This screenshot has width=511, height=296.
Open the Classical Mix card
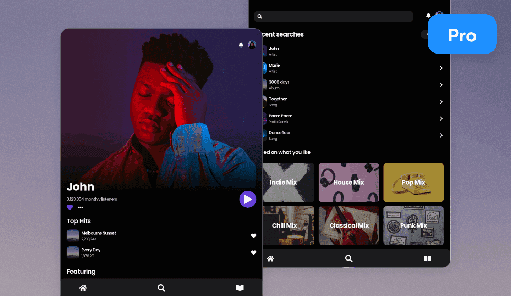(349, 226)
